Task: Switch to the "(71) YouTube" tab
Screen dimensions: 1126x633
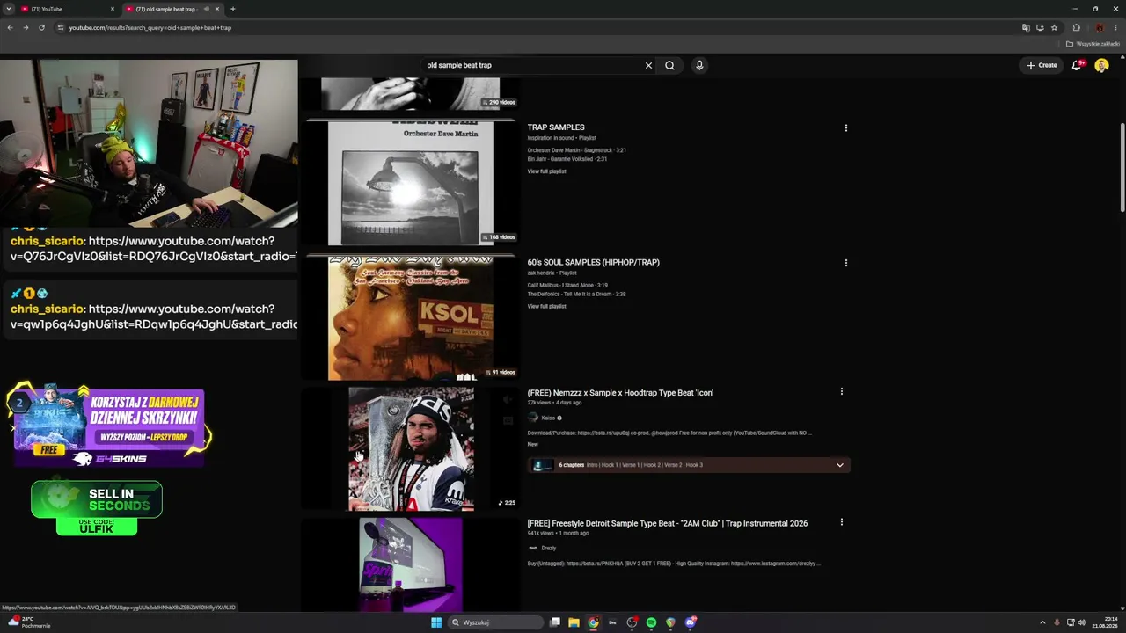Action: (69, 9)
